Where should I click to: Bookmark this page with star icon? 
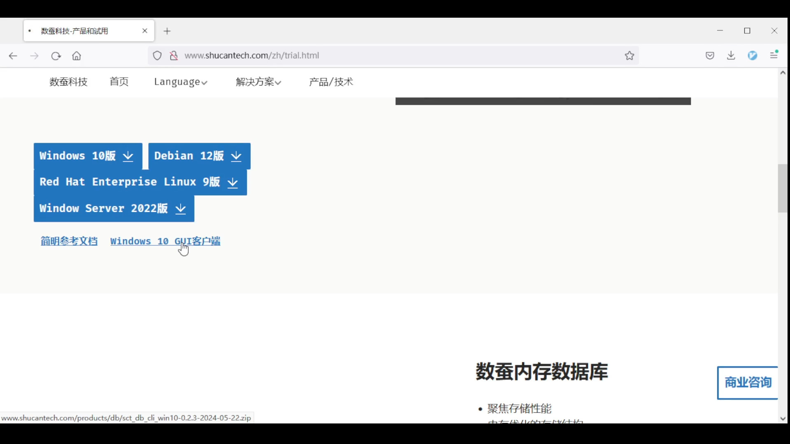coord(629,55)
